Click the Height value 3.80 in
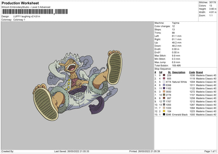The image size is (218, 154). point(213,9)
